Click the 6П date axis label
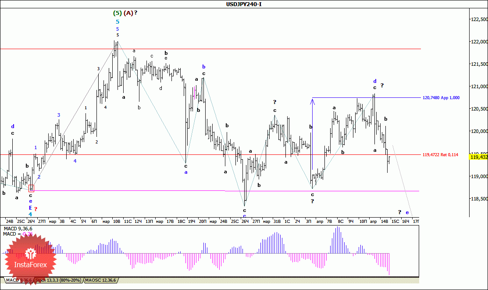Viewport: 488px width, 290px height. point(94,222)
